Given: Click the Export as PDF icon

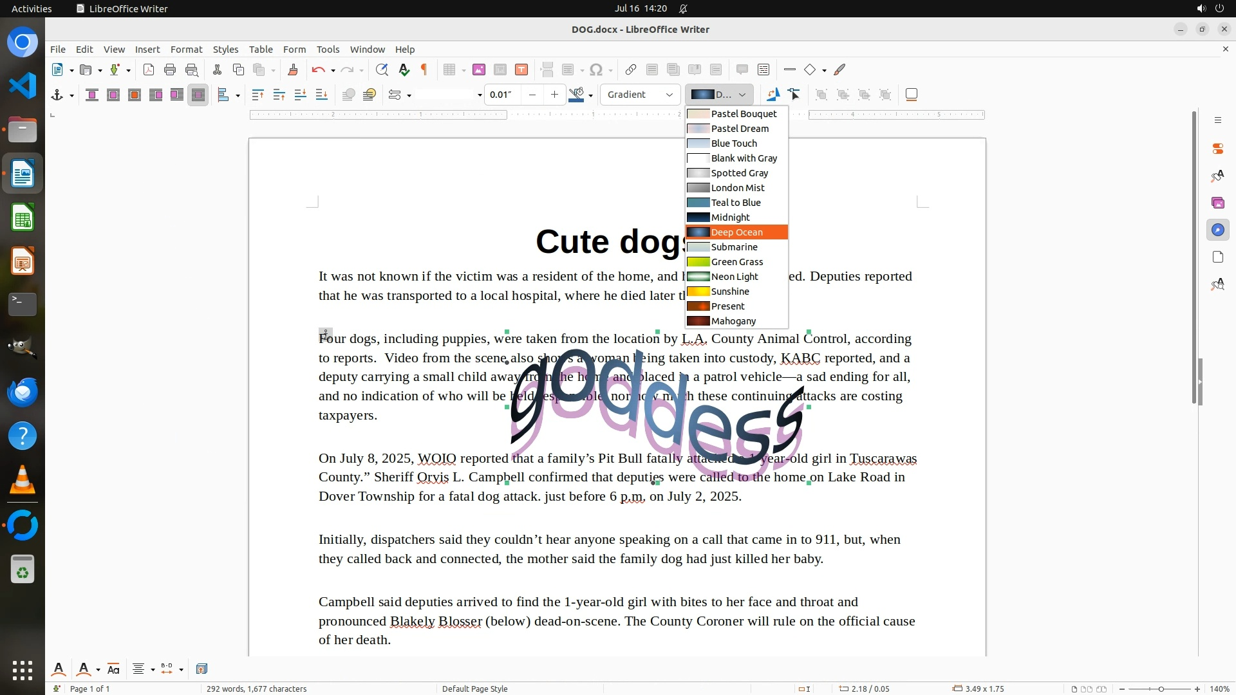Looking at the screenshot, I should coord(149,69).
